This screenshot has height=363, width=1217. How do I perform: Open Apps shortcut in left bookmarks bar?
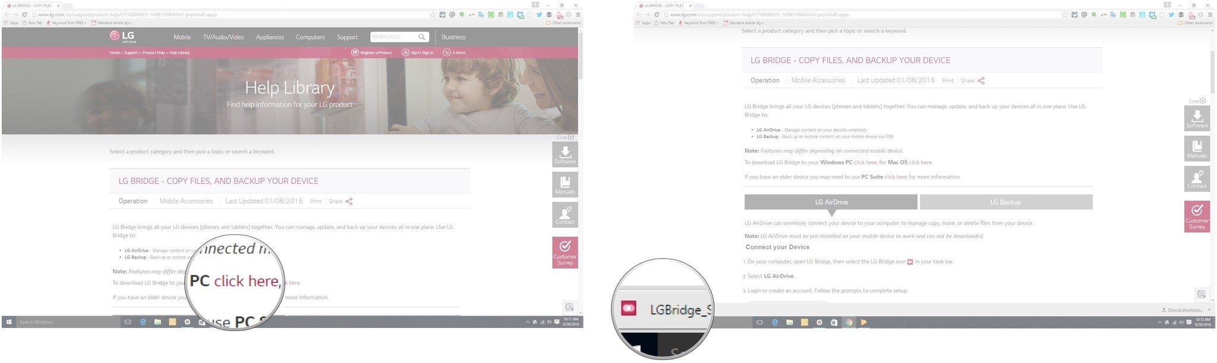(x=12, y=23)
